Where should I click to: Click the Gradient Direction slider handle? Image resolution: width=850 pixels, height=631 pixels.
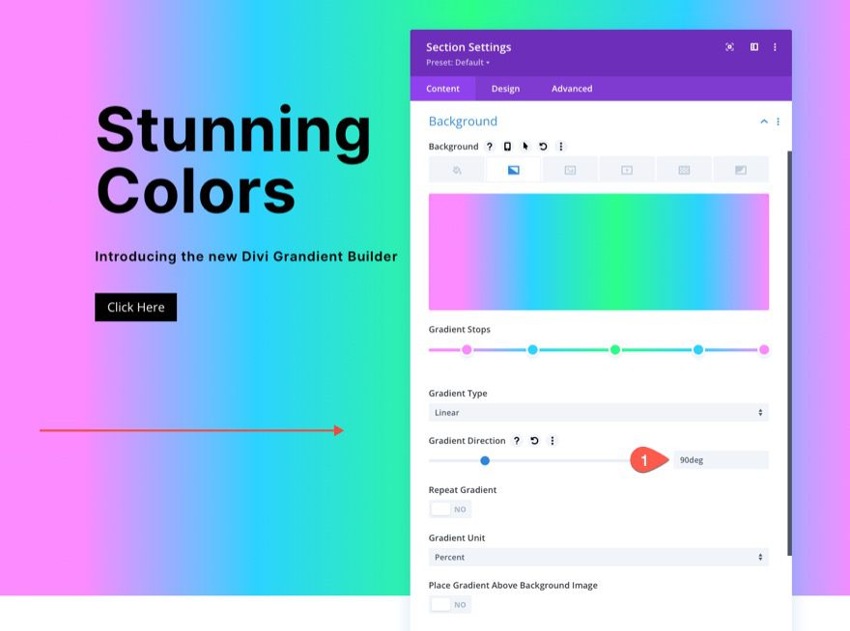tap(485, 460)
